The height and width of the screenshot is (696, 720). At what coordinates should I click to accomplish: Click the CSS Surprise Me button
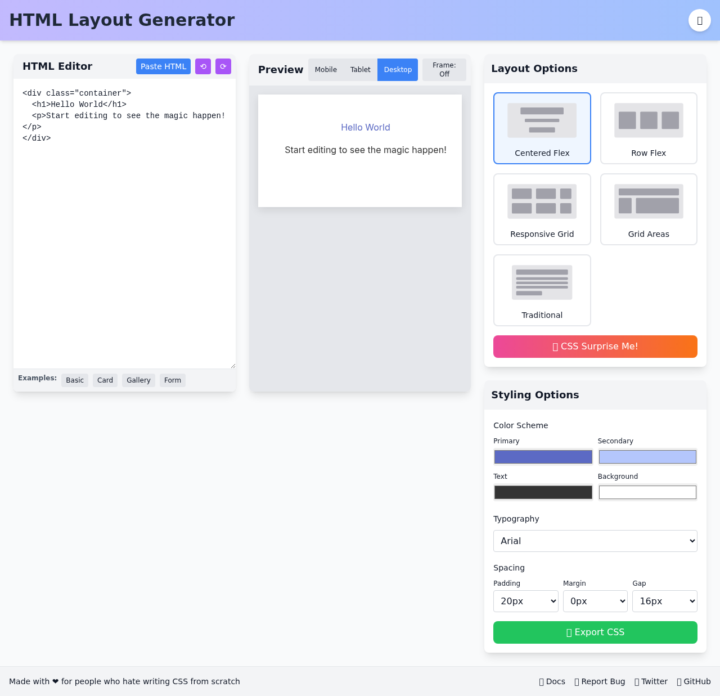[595, 347]
